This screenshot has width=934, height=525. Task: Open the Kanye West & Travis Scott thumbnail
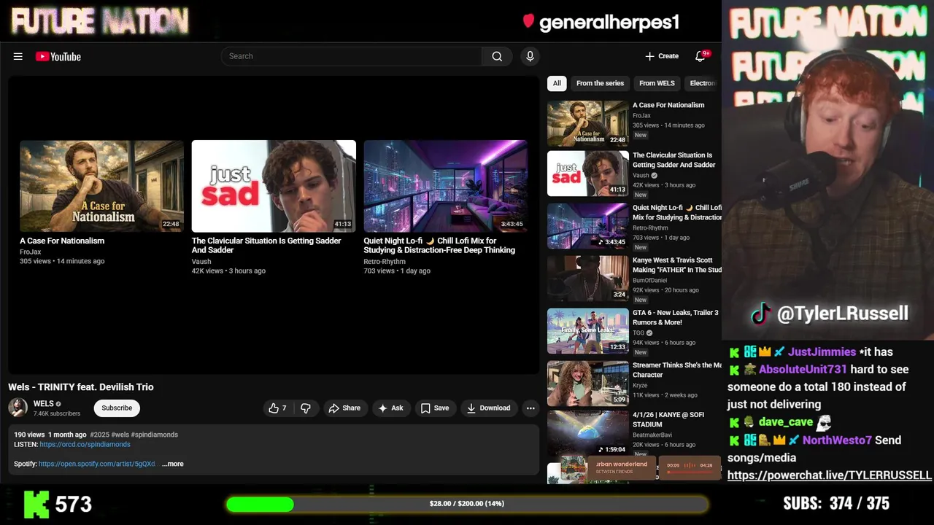(587, 279)
